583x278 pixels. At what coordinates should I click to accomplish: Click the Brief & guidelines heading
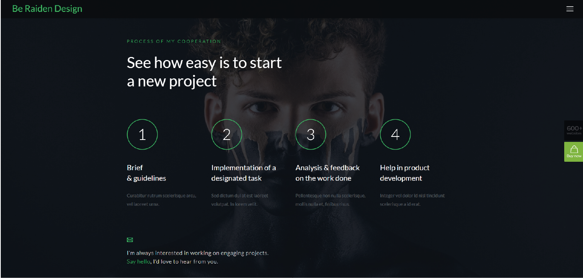pos(146,173)
